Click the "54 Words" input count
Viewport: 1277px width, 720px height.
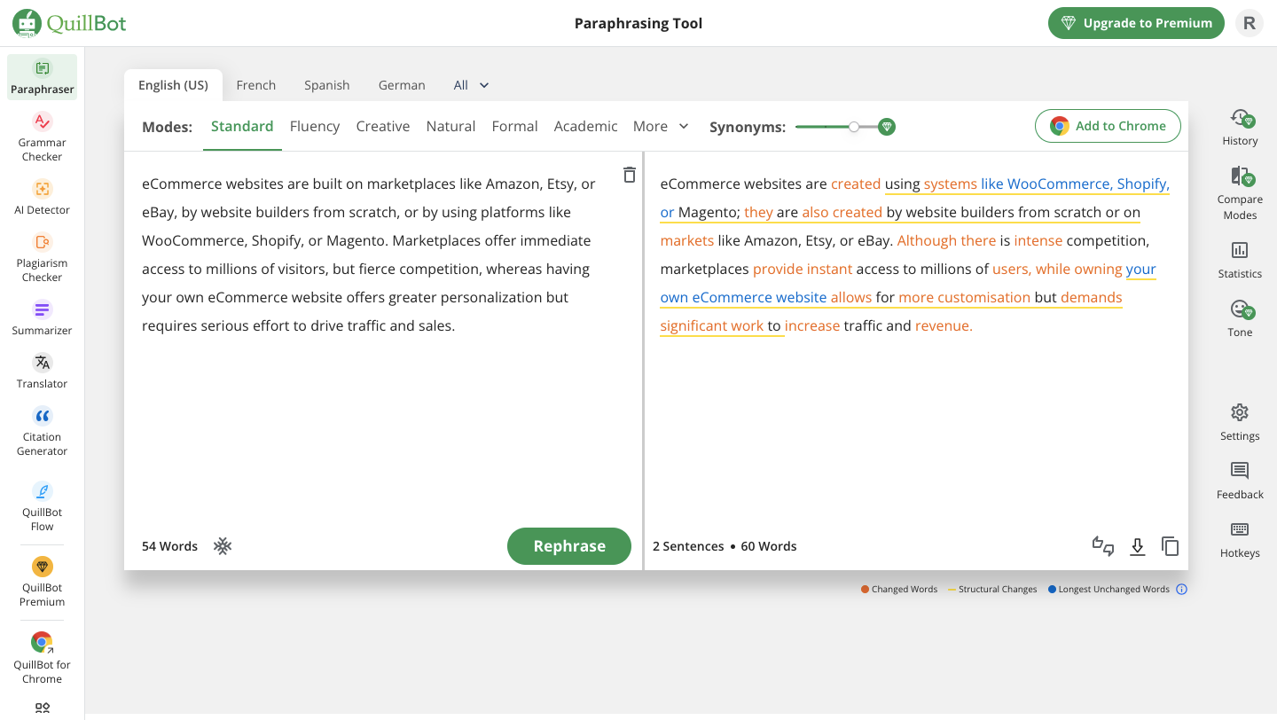pyautogui.click(x=169, y=546)
